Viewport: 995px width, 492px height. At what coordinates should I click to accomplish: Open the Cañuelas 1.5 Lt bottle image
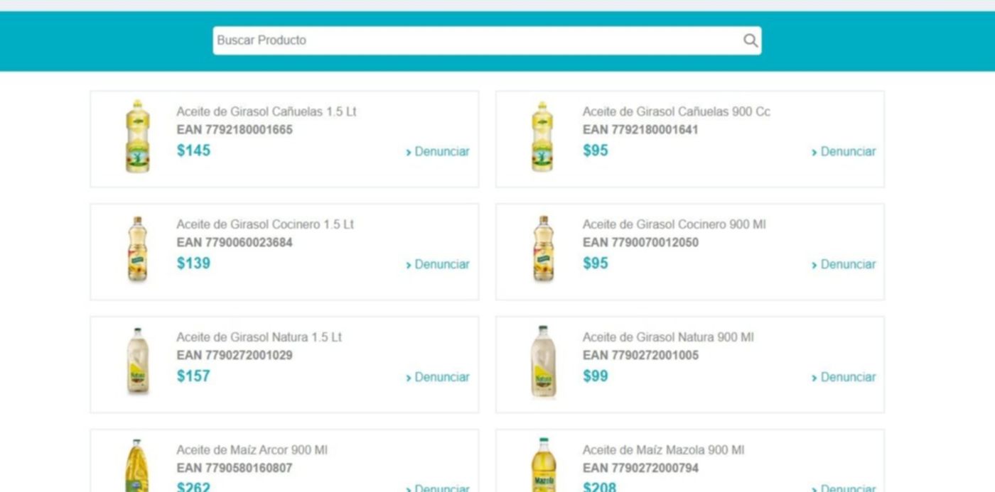137,136
